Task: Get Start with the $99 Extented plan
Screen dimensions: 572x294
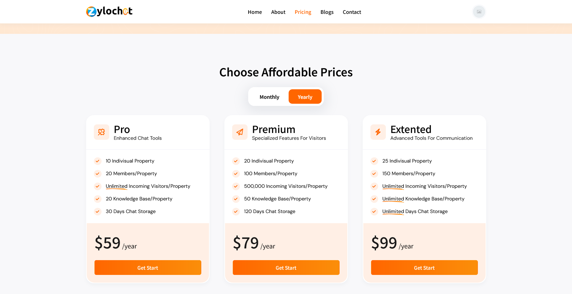Action: pos(424,268)
